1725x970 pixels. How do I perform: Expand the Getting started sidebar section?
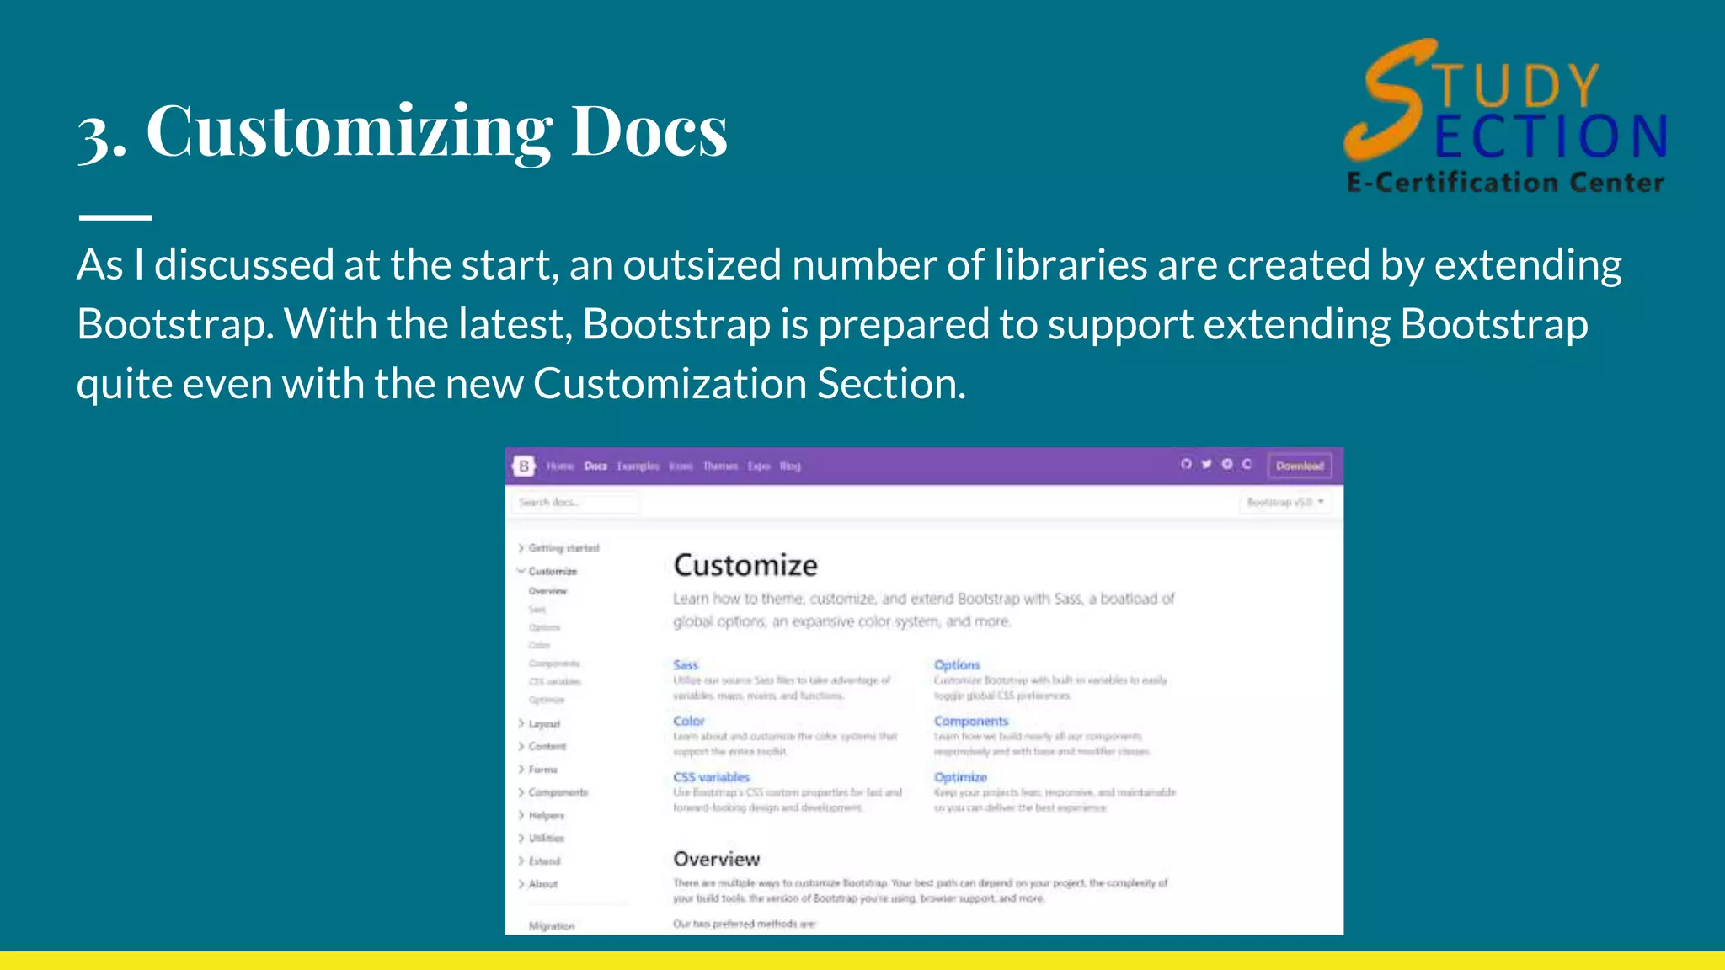(558, 548)
